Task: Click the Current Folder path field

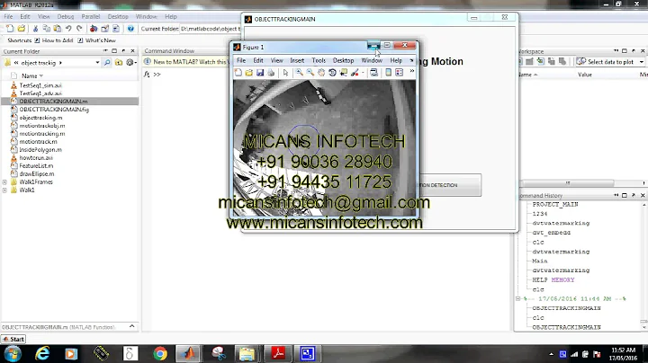Action: pyautogui.click(x=210, y=29)
